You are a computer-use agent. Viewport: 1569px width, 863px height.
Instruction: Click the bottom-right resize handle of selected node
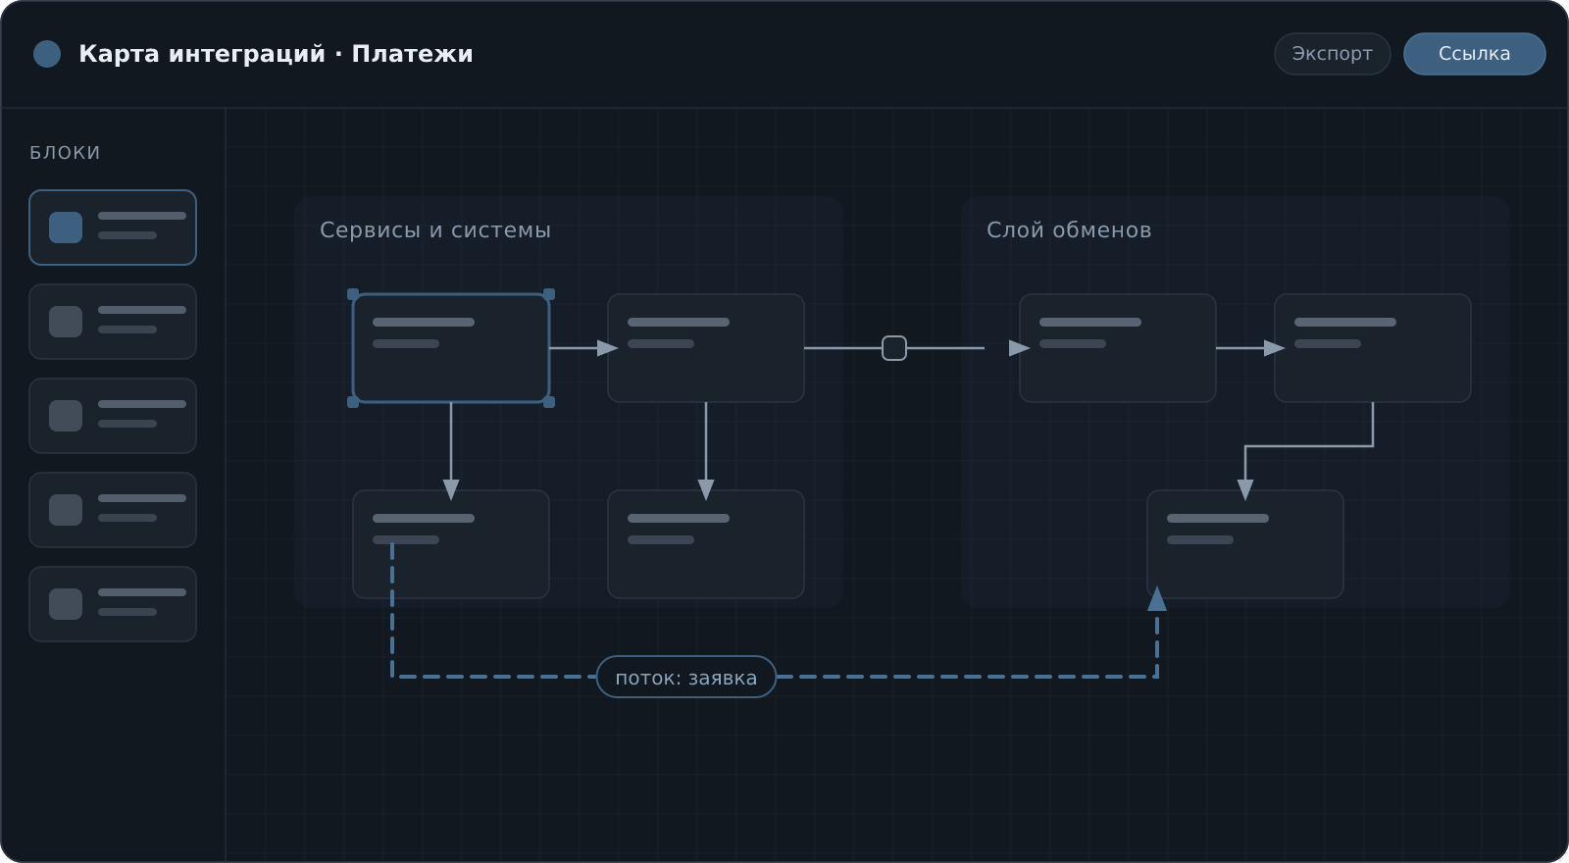549,402
